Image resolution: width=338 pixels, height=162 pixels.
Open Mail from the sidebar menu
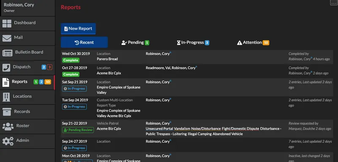tap(27, 38)
